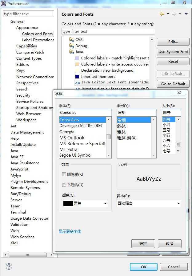Click the CVS folder icon
The height and width of the screenshot is (276, 192).
pyautogui.click(x=71, y=40)
